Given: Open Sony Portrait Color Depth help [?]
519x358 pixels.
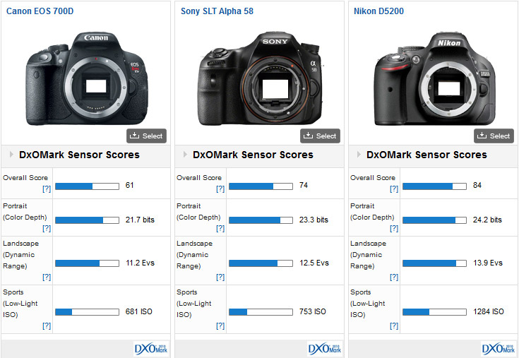Looking at the screenshot, I should coord(220,228).
